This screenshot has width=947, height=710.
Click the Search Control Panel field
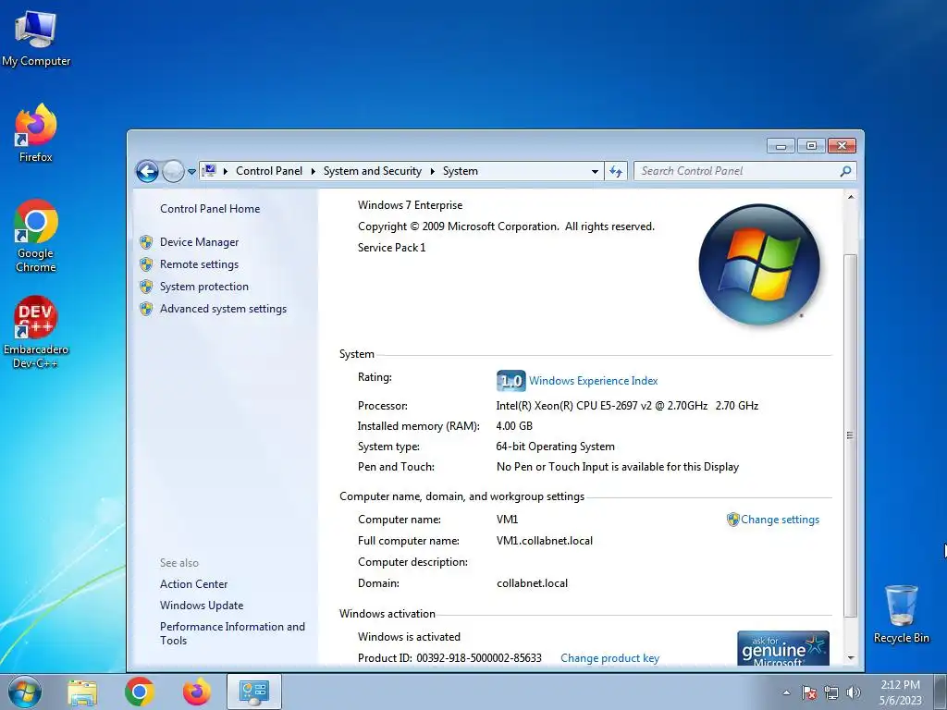(744, 171)
